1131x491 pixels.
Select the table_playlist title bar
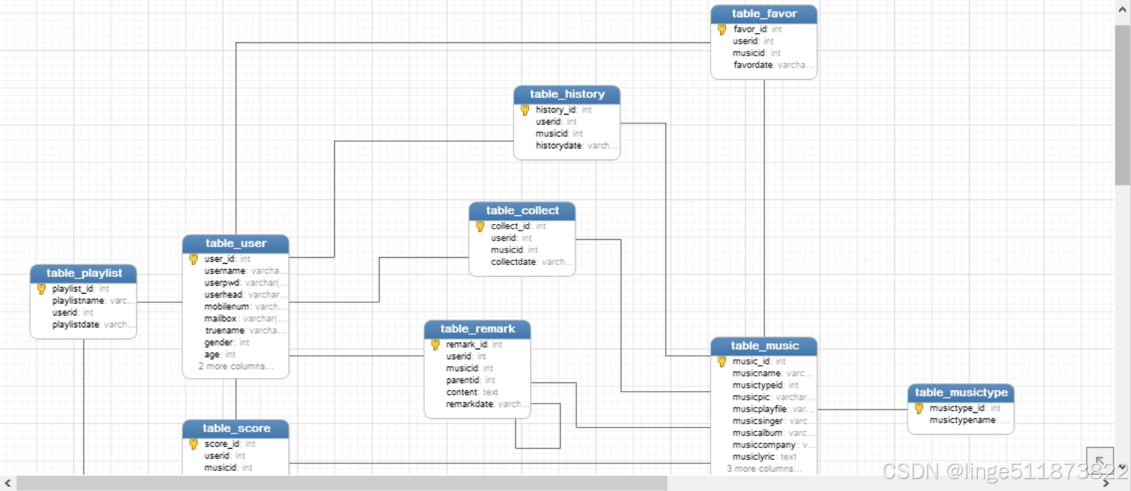[84, 274]
